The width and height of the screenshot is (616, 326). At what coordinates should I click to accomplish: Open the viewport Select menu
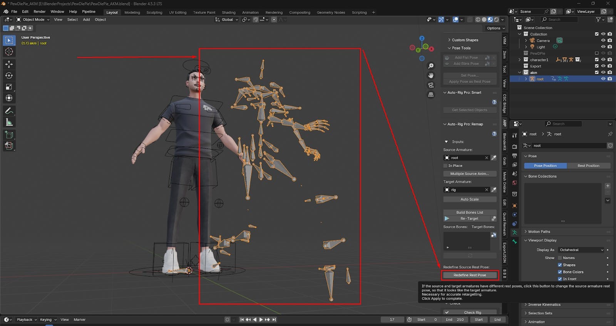[72, 20]
